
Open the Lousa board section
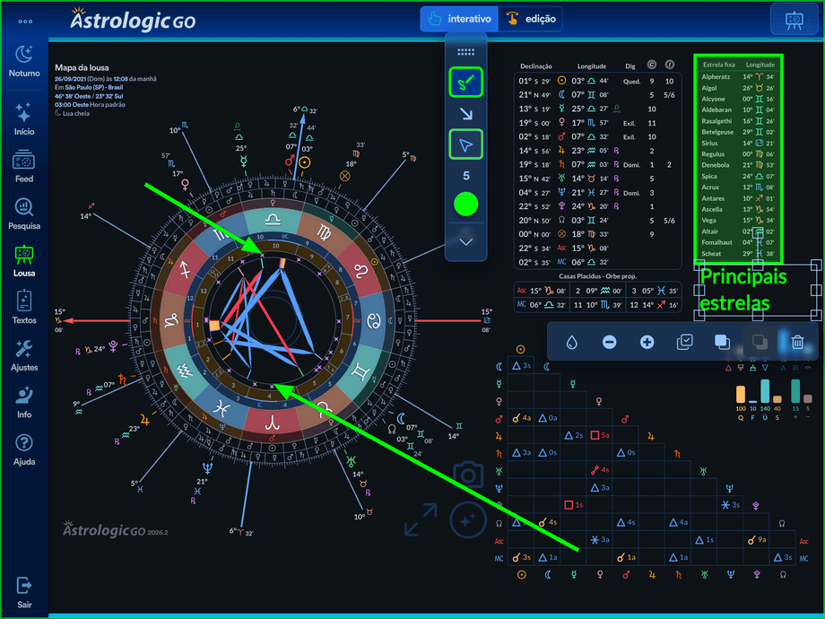coord(24,261)
